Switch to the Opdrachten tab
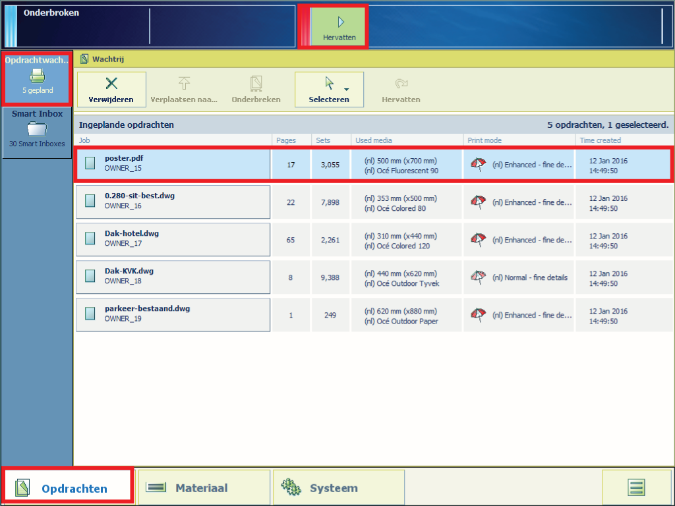The height and width of the screenshot is (506, 675). pos(68,487)
